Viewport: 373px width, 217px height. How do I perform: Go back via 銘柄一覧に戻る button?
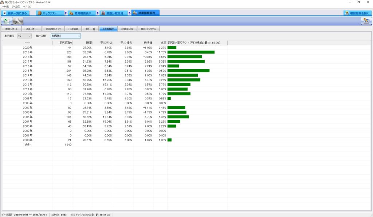tap(15, 13)
